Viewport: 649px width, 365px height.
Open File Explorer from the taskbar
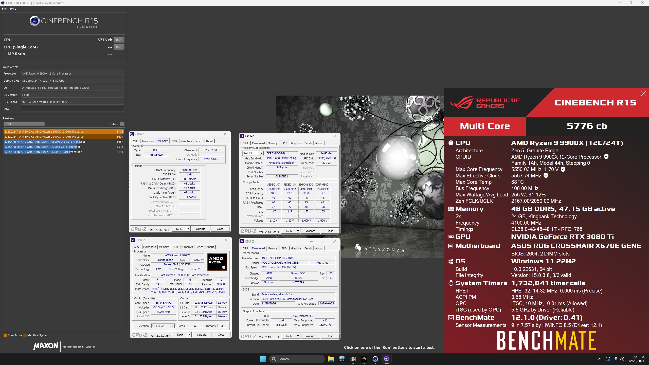coord(331,359)
